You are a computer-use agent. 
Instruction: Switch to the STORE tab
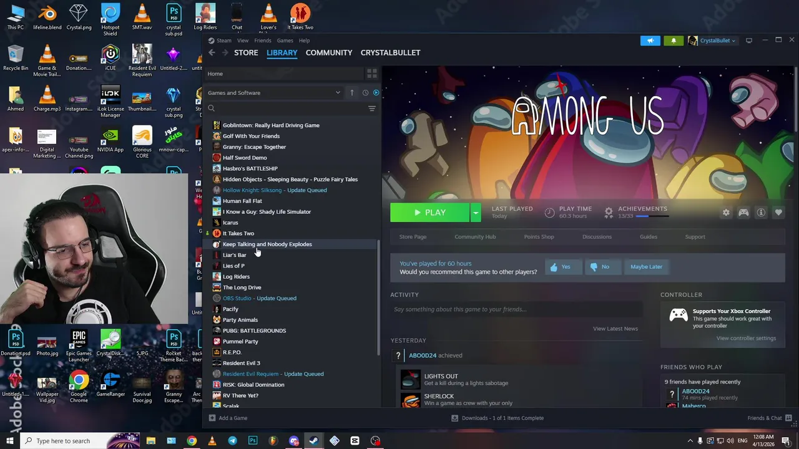coord(246,52)
